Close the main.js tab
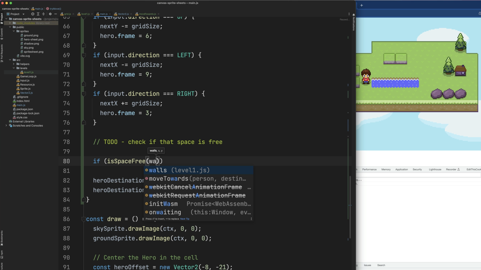This screenshot has width=481, height=270. pyautogui.click(x=110, y=14)
